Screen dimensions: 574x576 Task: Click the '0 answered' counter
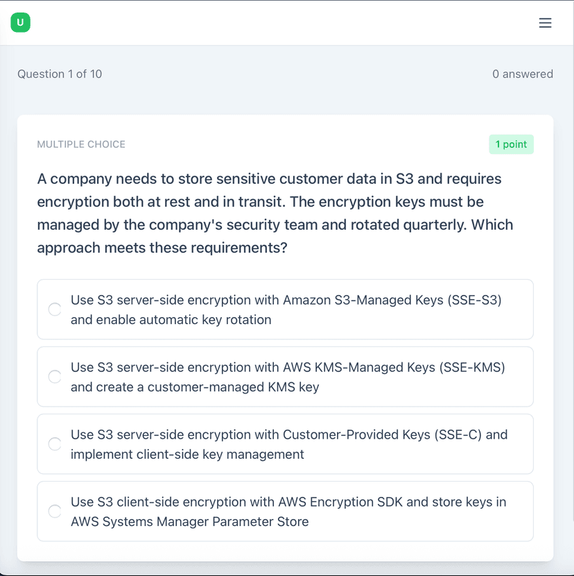pos(522,74)
